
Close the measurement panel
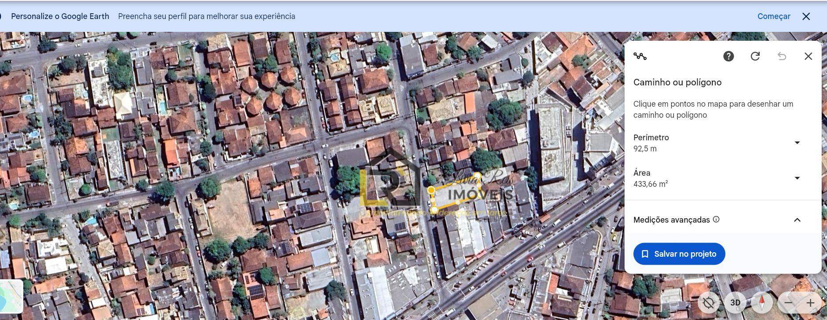808,56
